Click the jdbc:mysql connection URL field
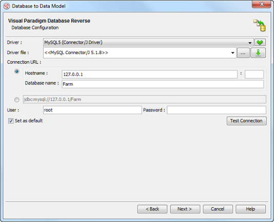 145,100
